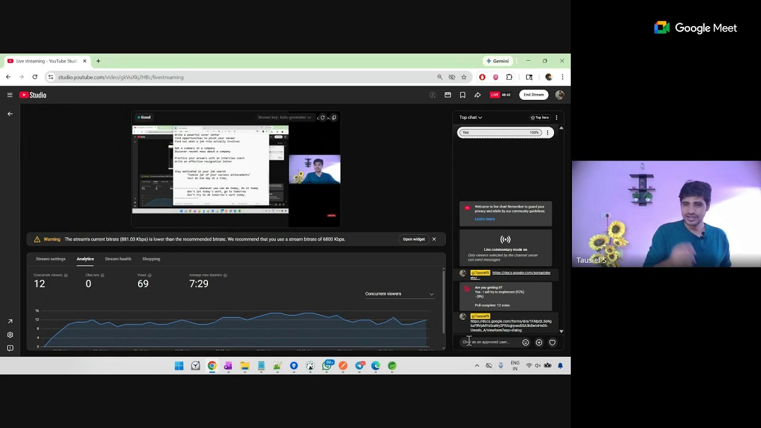761x428 pixels.
Task: Open the clips clapperboard icon in Studio header
Action: click(448, 95)
